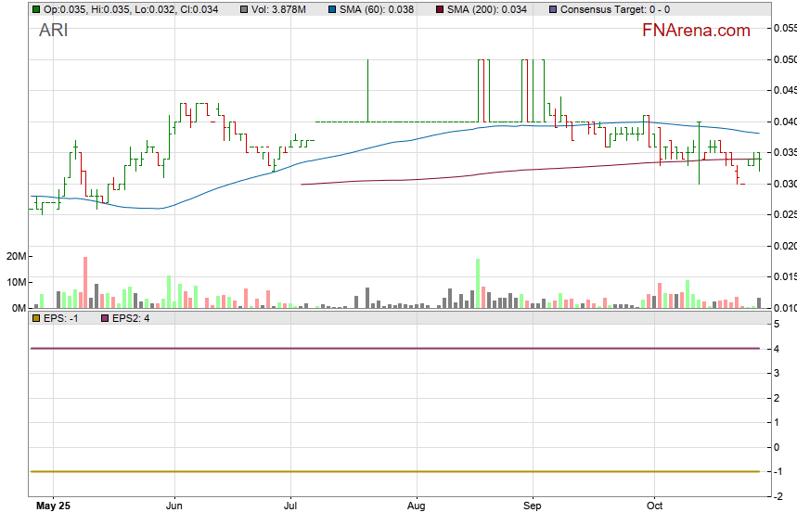Select the Aug date axis label
The height and width of the screenshot is (525, 797).
[x=417, y=507]
